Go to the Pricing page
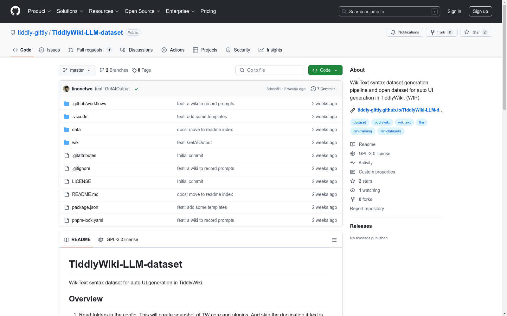 click(x=208, y=11)
